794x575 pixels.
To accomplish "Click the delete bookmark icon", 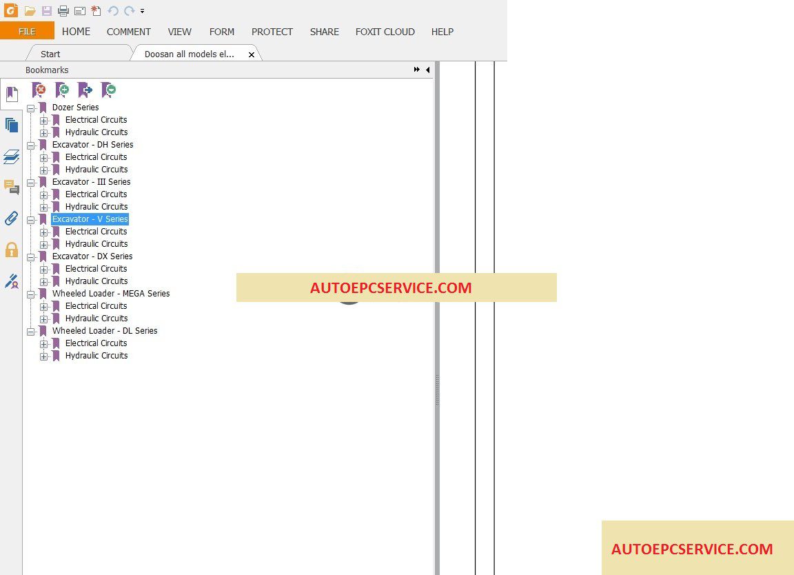I will pos(39,90).
